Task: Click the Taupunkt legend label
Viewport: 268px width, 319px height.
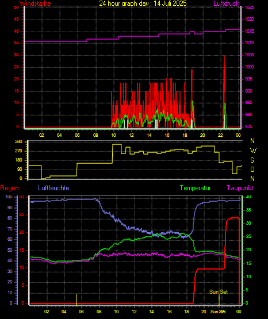Action: [x=240, y=188]
